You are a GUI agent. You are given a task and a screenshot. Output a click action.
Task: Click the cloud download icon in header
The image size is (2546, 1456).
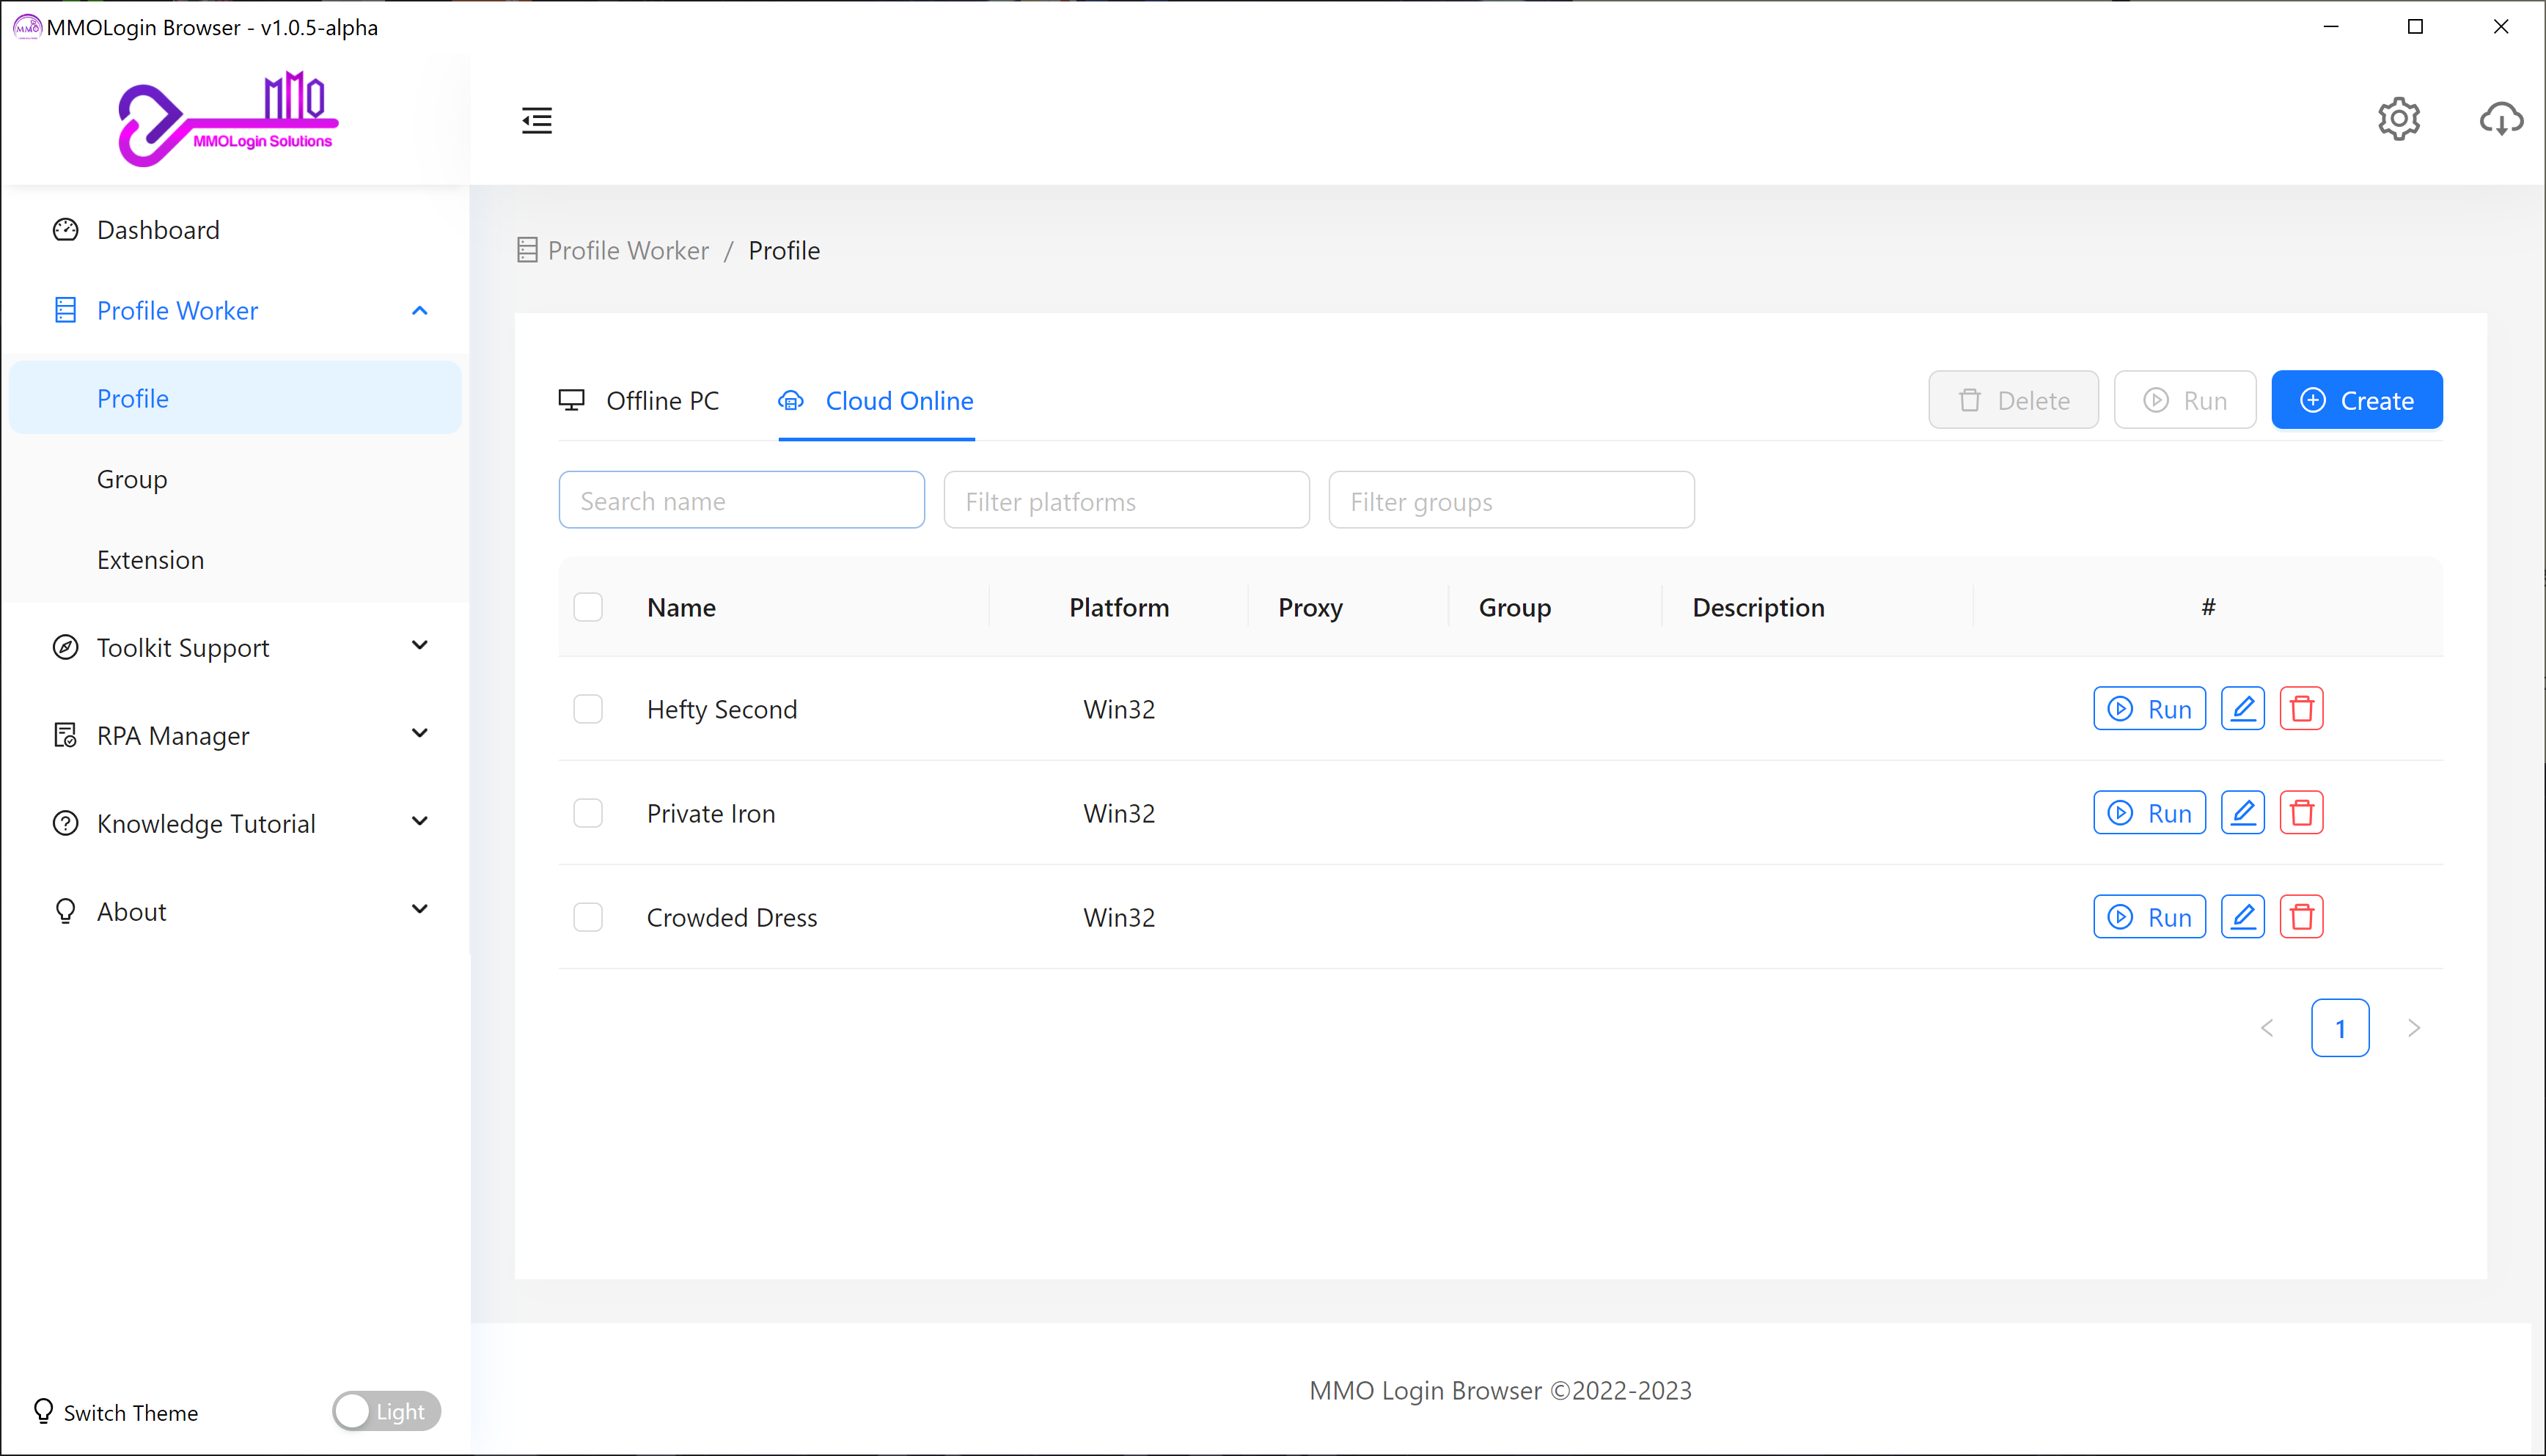tap(2500, 120)
